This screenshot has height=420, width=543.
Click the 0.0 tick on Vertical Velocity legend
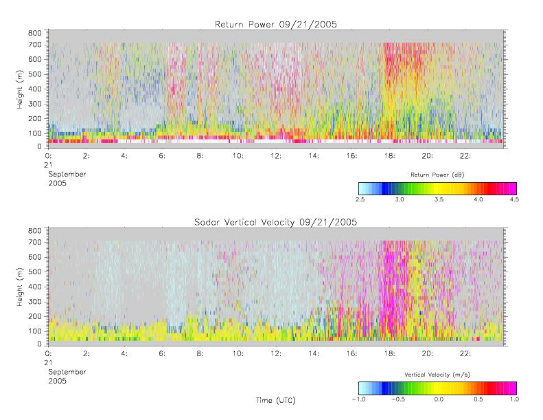pos(439,399)
